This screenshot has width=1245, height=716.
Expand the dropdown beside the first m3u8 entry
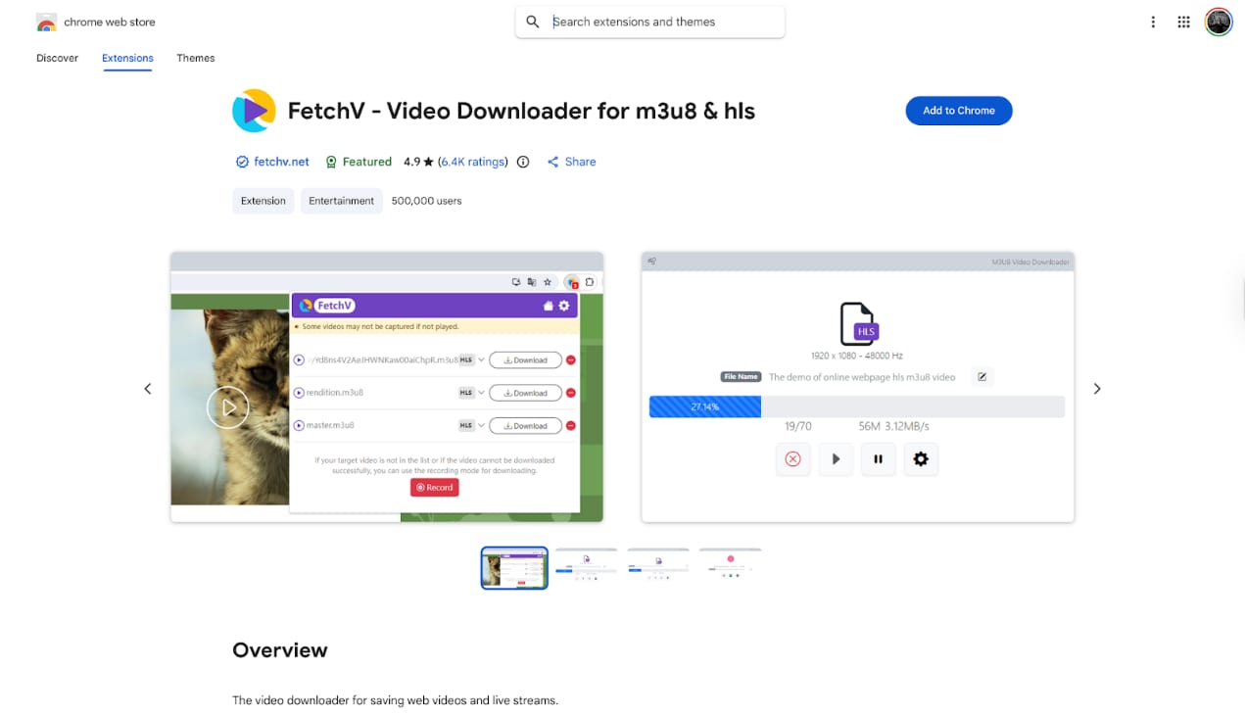480,359
